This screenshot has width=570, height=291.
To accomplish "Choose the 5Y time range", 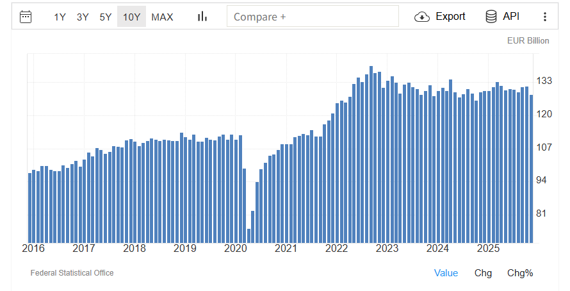I will (x=106, y=17).
